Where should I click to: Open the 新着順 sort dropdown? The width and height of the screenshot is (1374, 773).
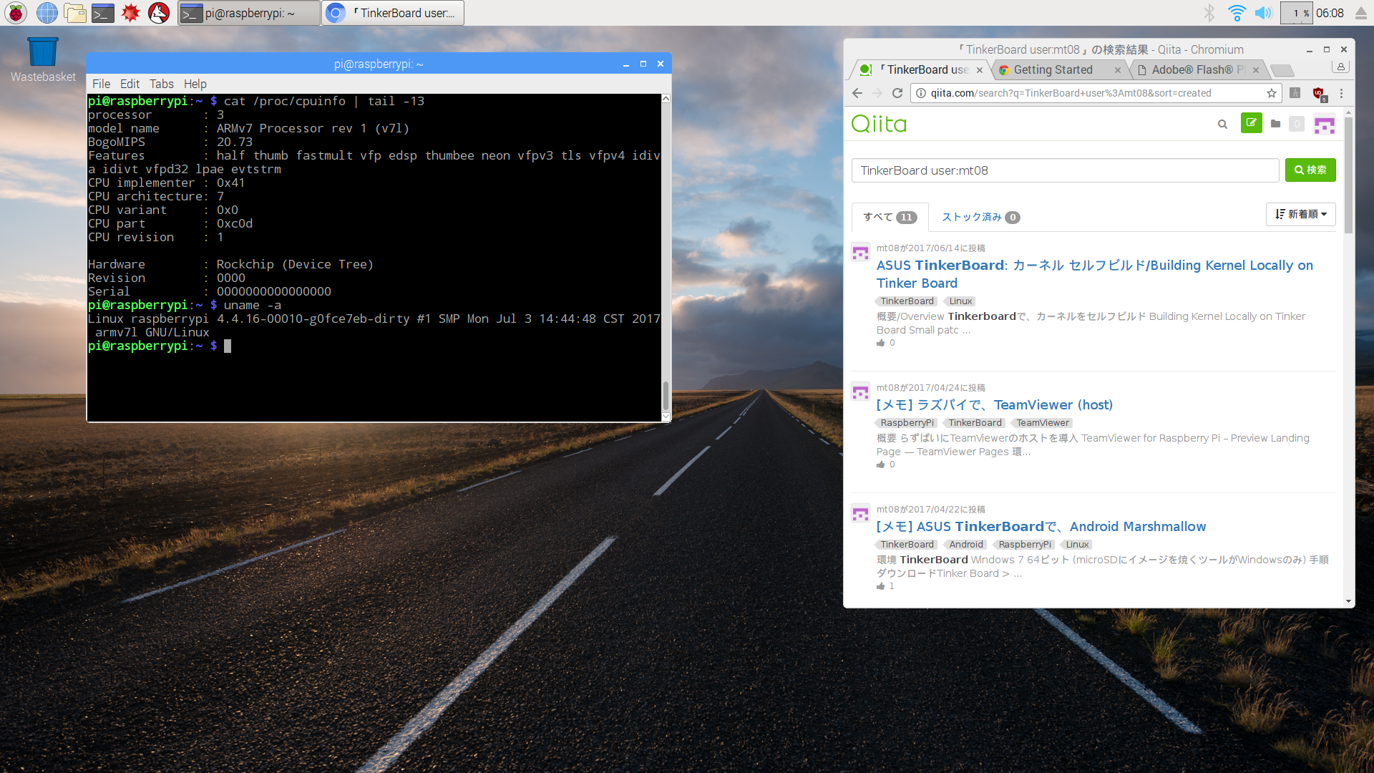(x=1301, y=214)
